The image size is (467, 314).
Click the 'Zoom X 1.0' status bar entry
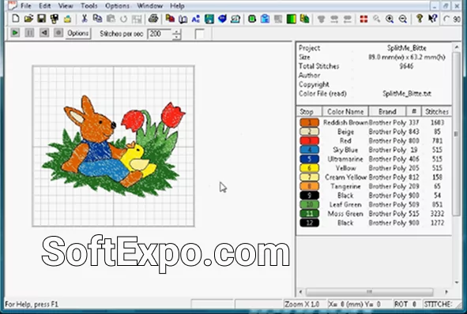(x=302, y=305)
